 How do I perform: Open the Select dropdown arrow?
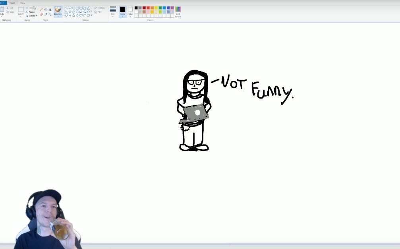[21, 16]
